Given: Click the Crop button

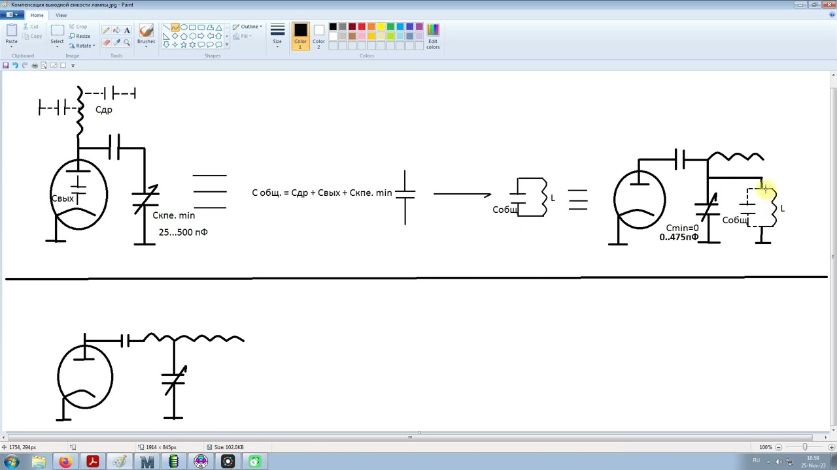Looking at the screenshot, I should [x=78, y=27].
